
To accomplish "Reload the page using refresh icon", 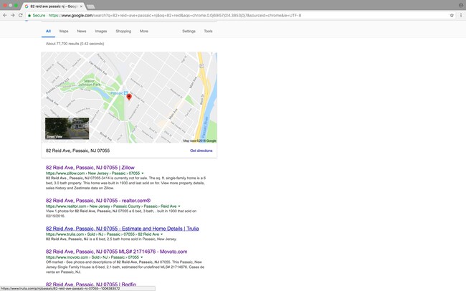I will coord(21,15).
